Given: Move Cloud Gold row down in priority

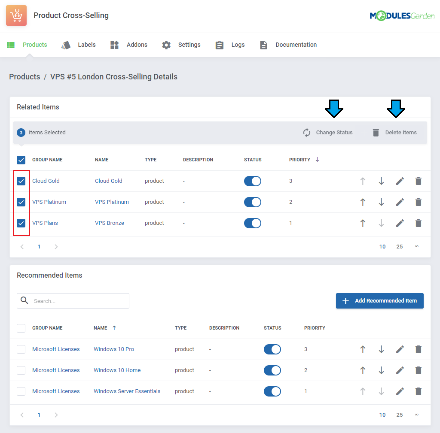Looking at the screenshot, I should click(x=381, y=181).
